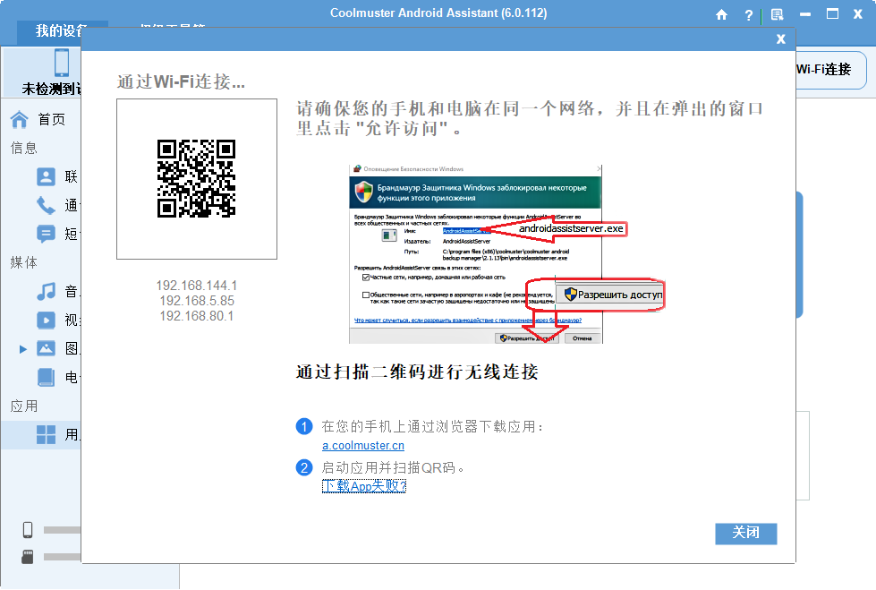
Task: Open the user Apps section under 应用
Action: pos(46,433)
